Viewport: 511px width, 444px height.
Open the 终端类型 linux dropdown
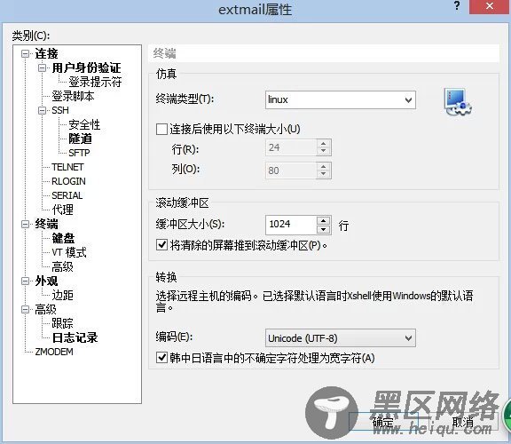point(341,99)
